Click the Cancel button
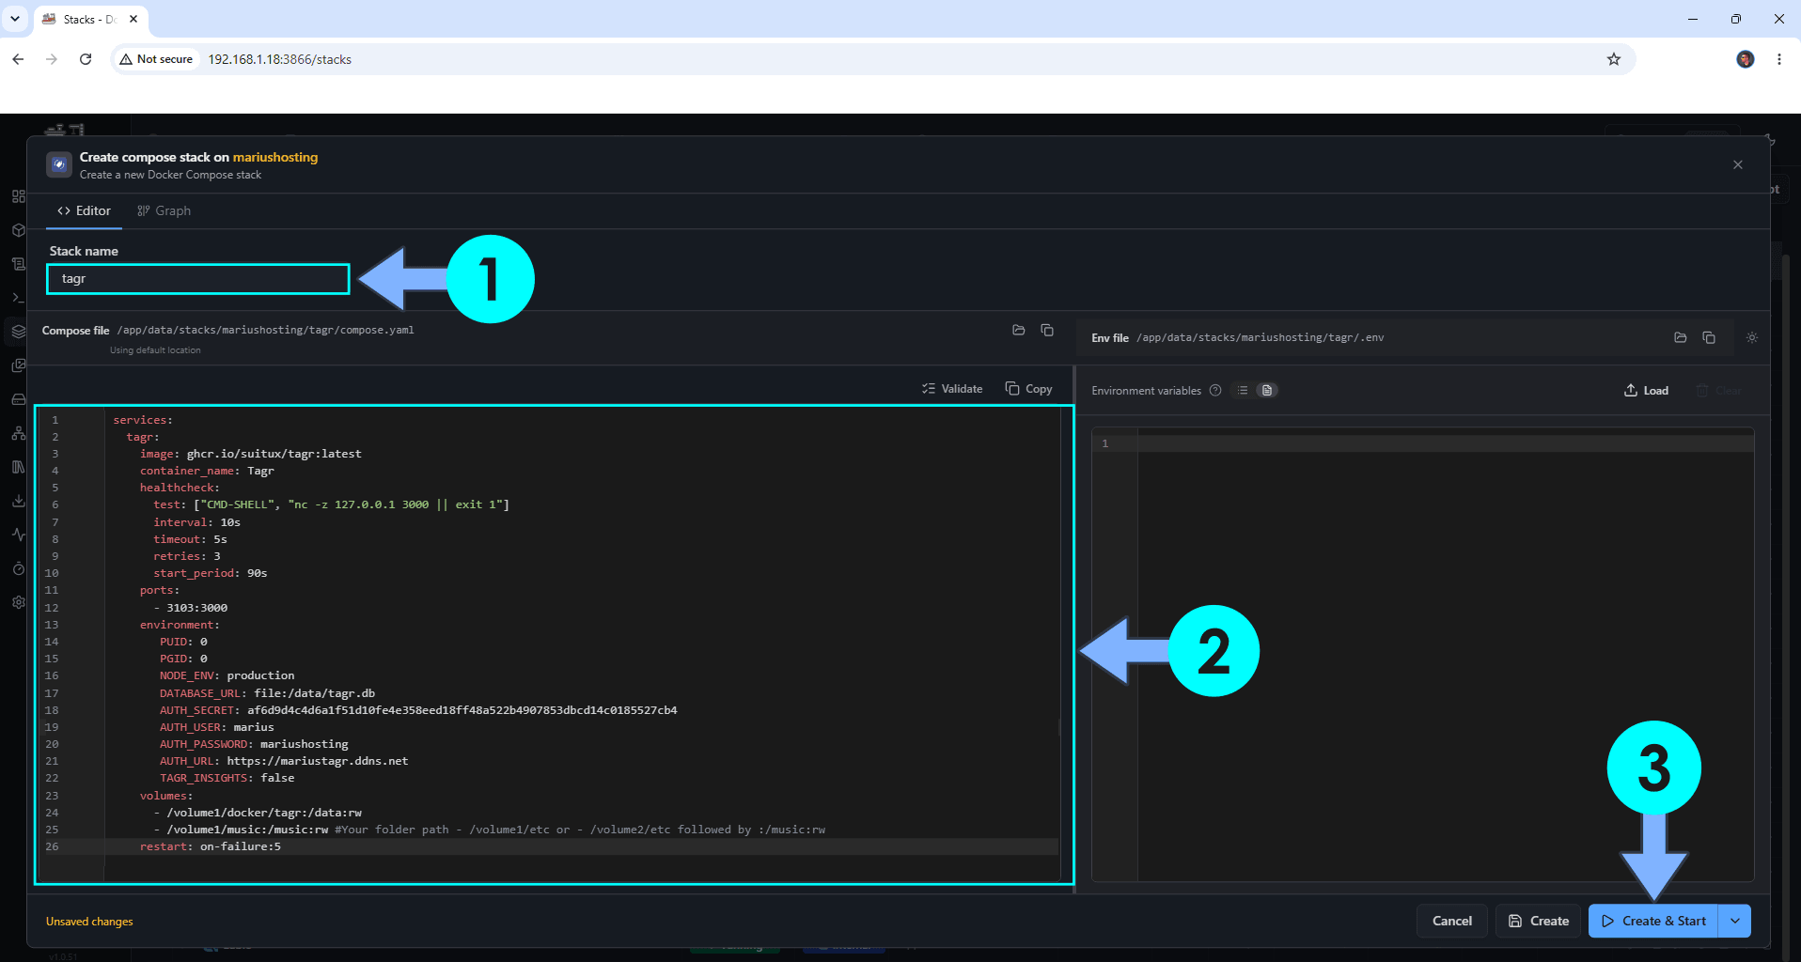1801x962 pixels. [1452, 921]
